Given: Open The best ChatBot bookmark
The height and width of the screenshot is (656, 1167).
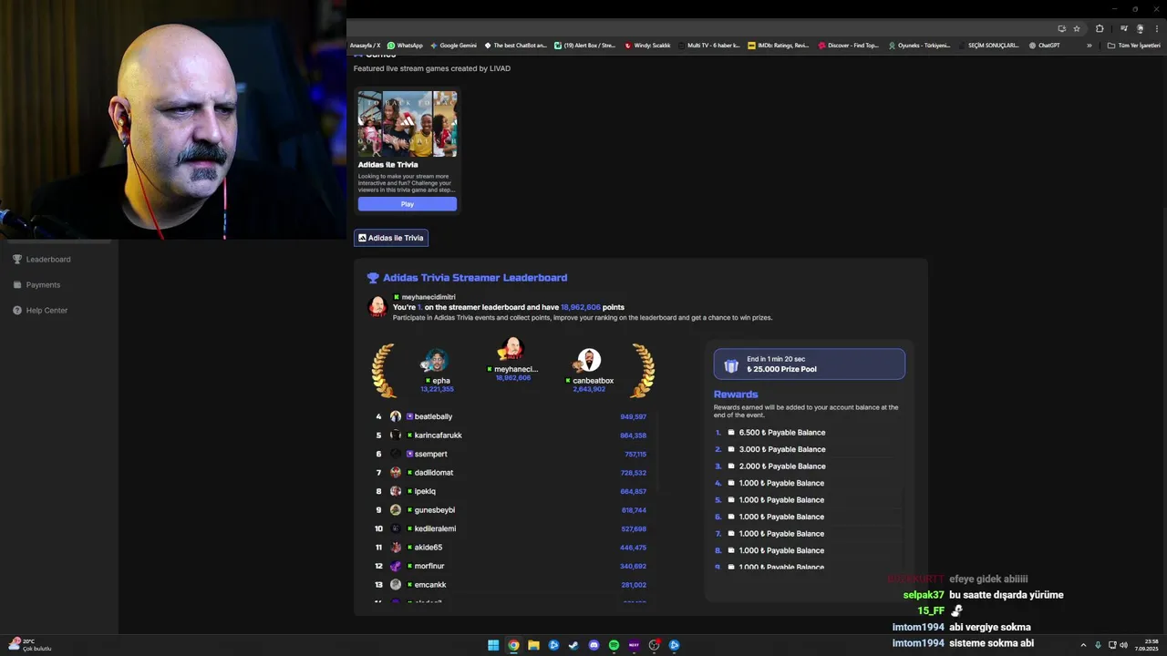Looking at the screenshot, I should pos(516,45).
